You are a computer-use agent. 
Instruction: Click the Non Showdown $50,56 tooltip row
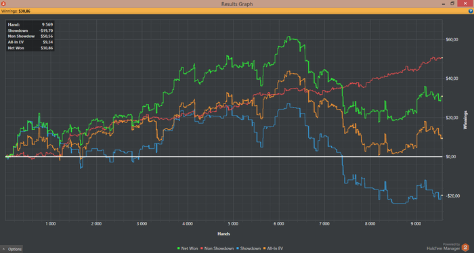click(30, 37)
